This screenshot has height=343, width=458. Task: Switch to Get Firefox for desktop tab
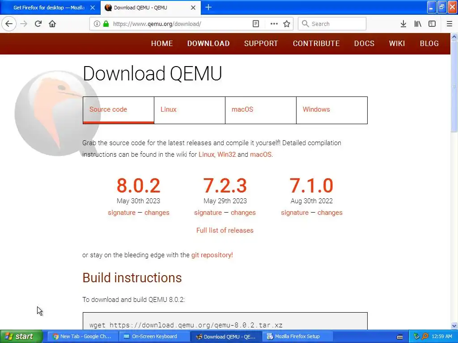click(x=49, y=8)
